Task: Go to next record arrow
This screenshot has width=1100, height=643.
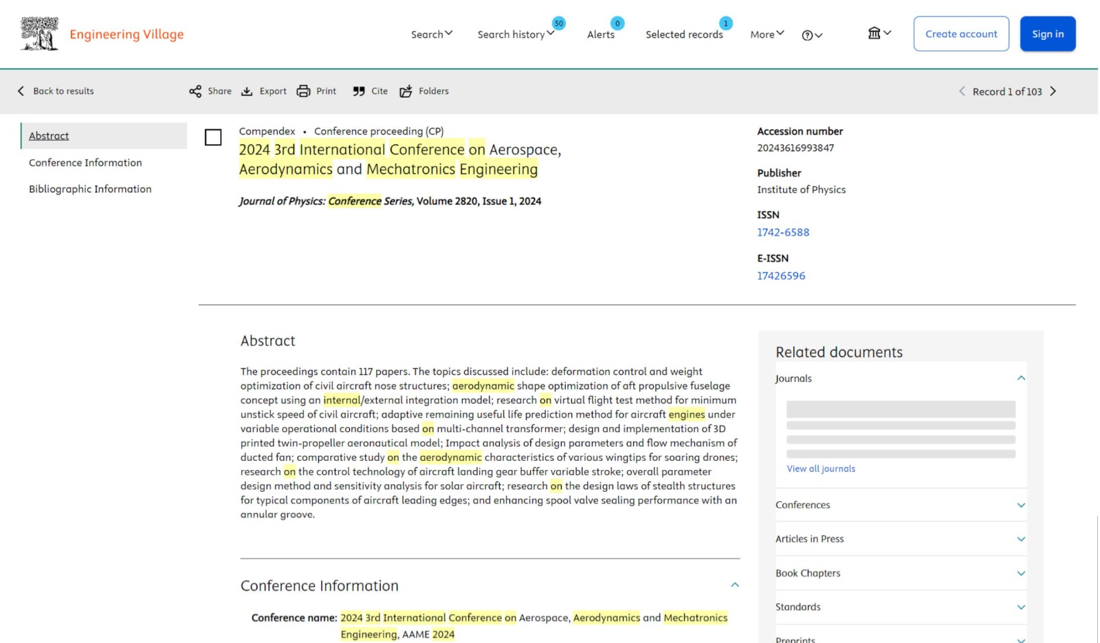Action: pyautogui.click(x=1053, y=91)
